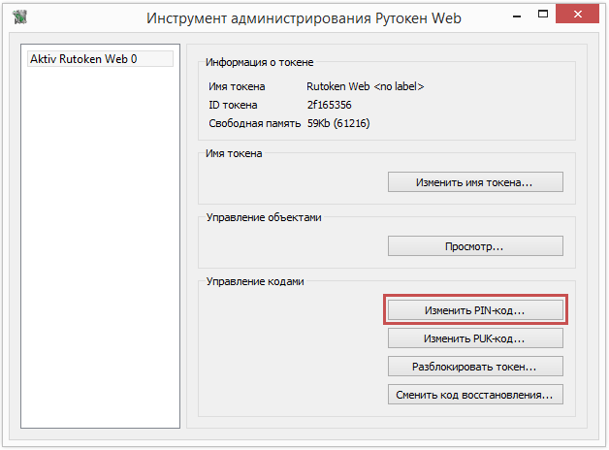This screenshot has height=450, width=609.
Task: Click free memory value 59Kb (61216)
Action: [x=338, y=123]
